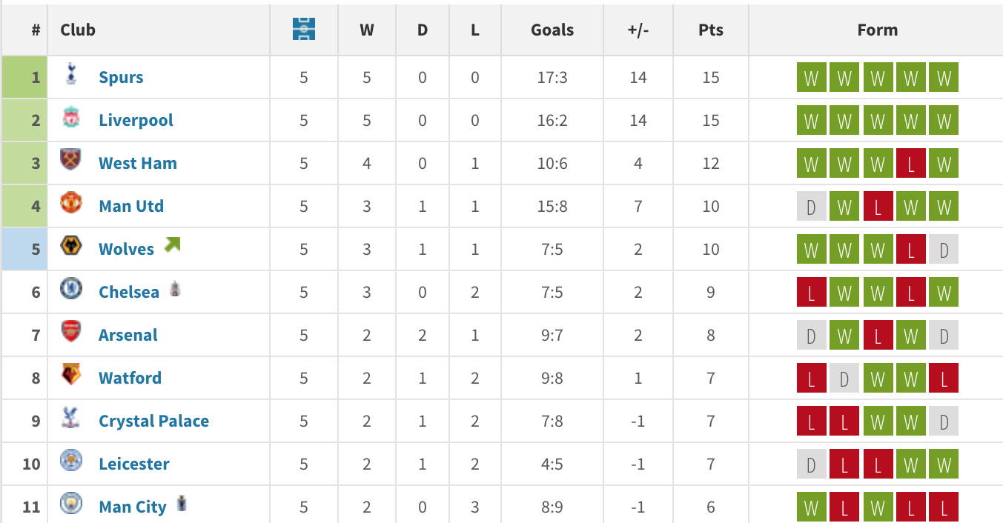Click the Liverpool club crest
The height and width of the screenshot is (523, 1003).
tap(71, 117)
